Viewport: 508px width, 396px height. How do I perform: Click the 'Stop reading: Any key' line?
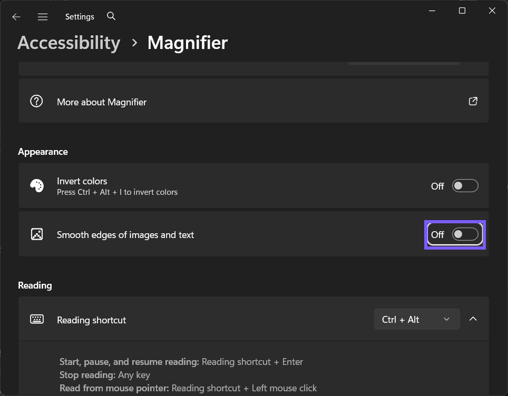[105, 375]
